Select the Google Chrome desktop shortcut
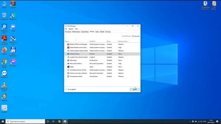 pos(4,63)
